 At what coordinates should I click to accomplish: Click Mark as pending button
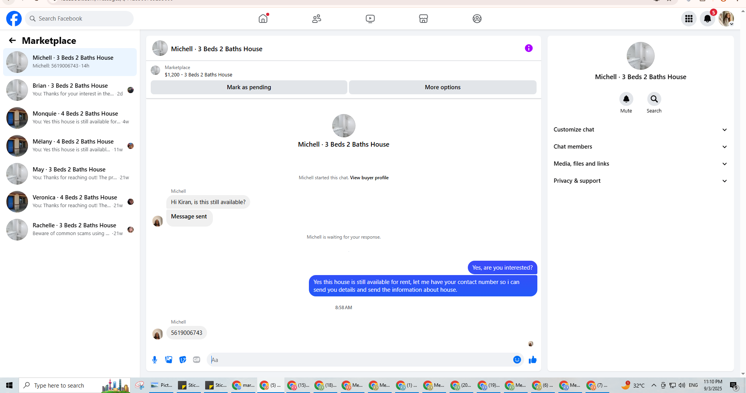click(249, 87)
